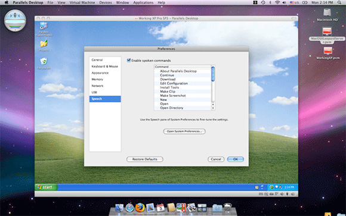Image resolution: width=346 pixels, height=216 pixels.
Task: Click command list scrollbar thumb
Action: 213,74
